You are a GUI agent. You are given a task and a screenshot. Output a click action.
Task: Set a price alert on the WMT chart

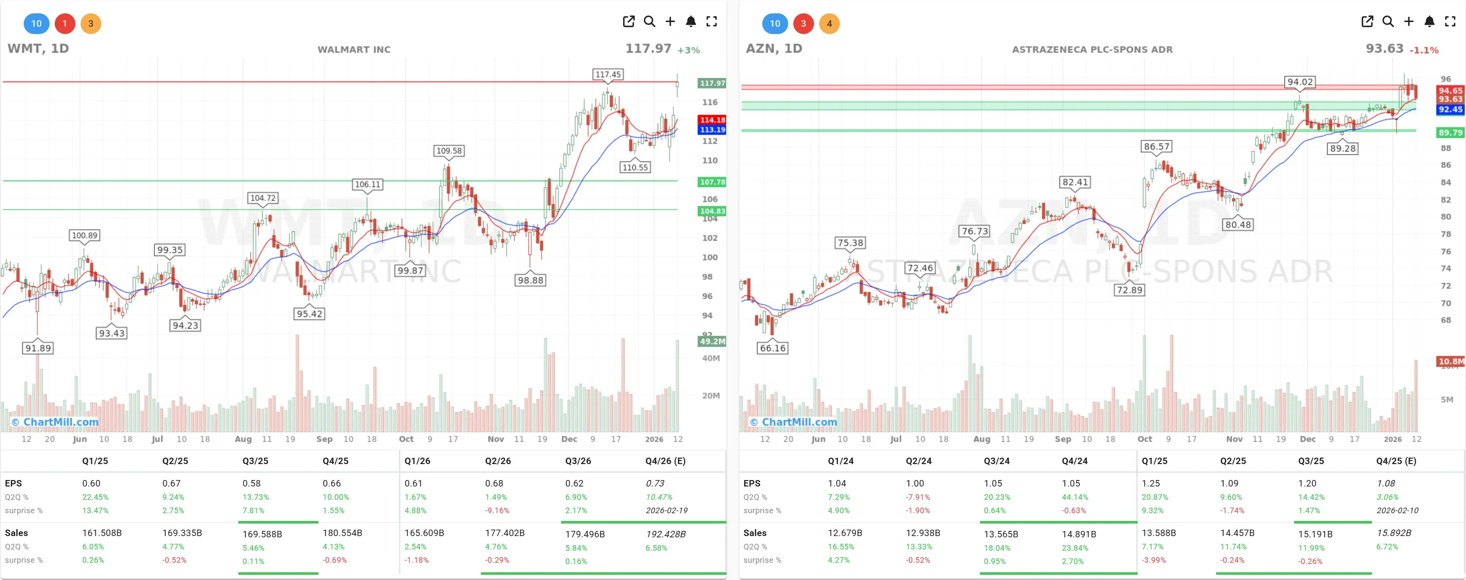pos(690,21)
